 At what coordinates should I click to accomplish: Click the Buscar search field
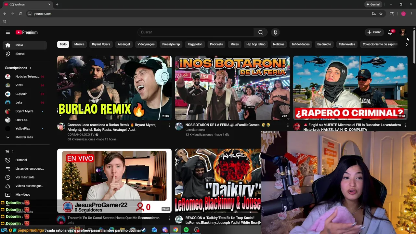196,32
